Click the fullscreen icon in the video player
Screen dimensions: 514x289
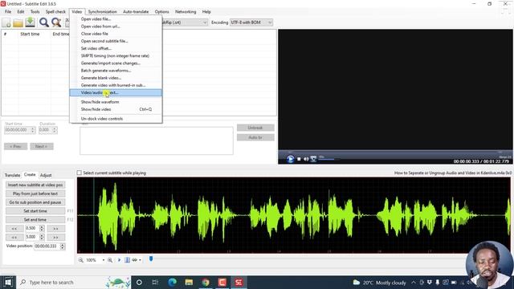click(x=313, y=159)
